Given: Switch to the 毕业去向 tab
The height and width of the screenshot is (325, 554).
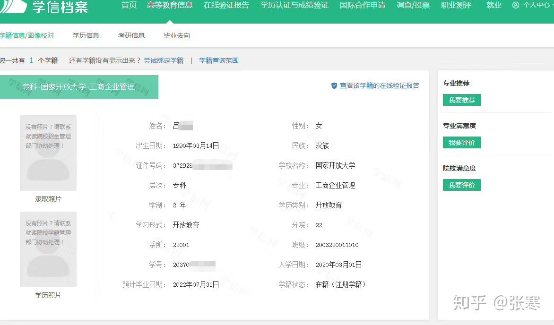Looking at the screenshot, I should point(177,35).
